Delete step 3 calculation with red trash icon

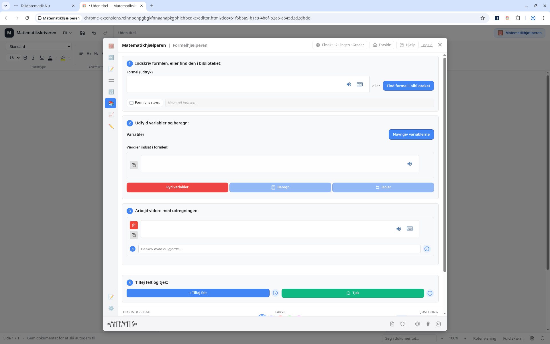[134, 225]
